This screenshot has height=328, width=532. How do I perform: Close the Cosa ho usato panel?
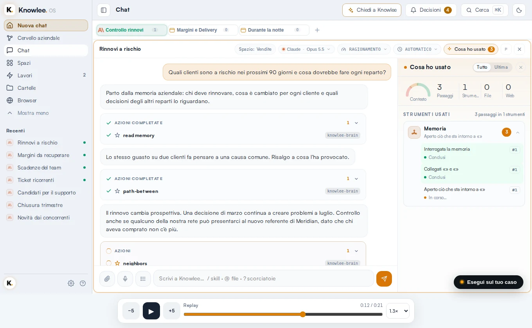point(521,68)
